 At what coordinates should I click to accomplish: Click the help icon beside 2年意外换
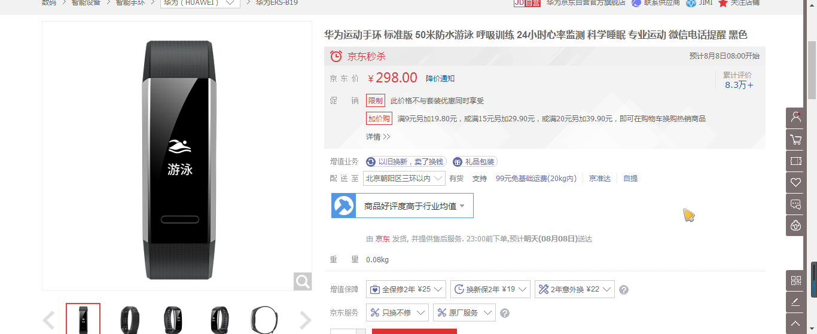click(624, 290)
